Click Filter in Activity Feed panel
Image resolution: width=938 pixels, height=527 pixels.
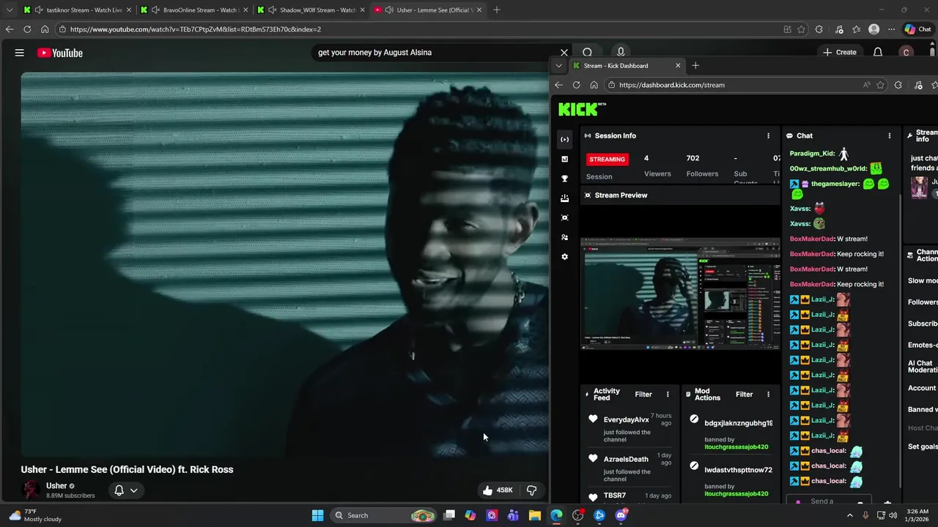643,395
